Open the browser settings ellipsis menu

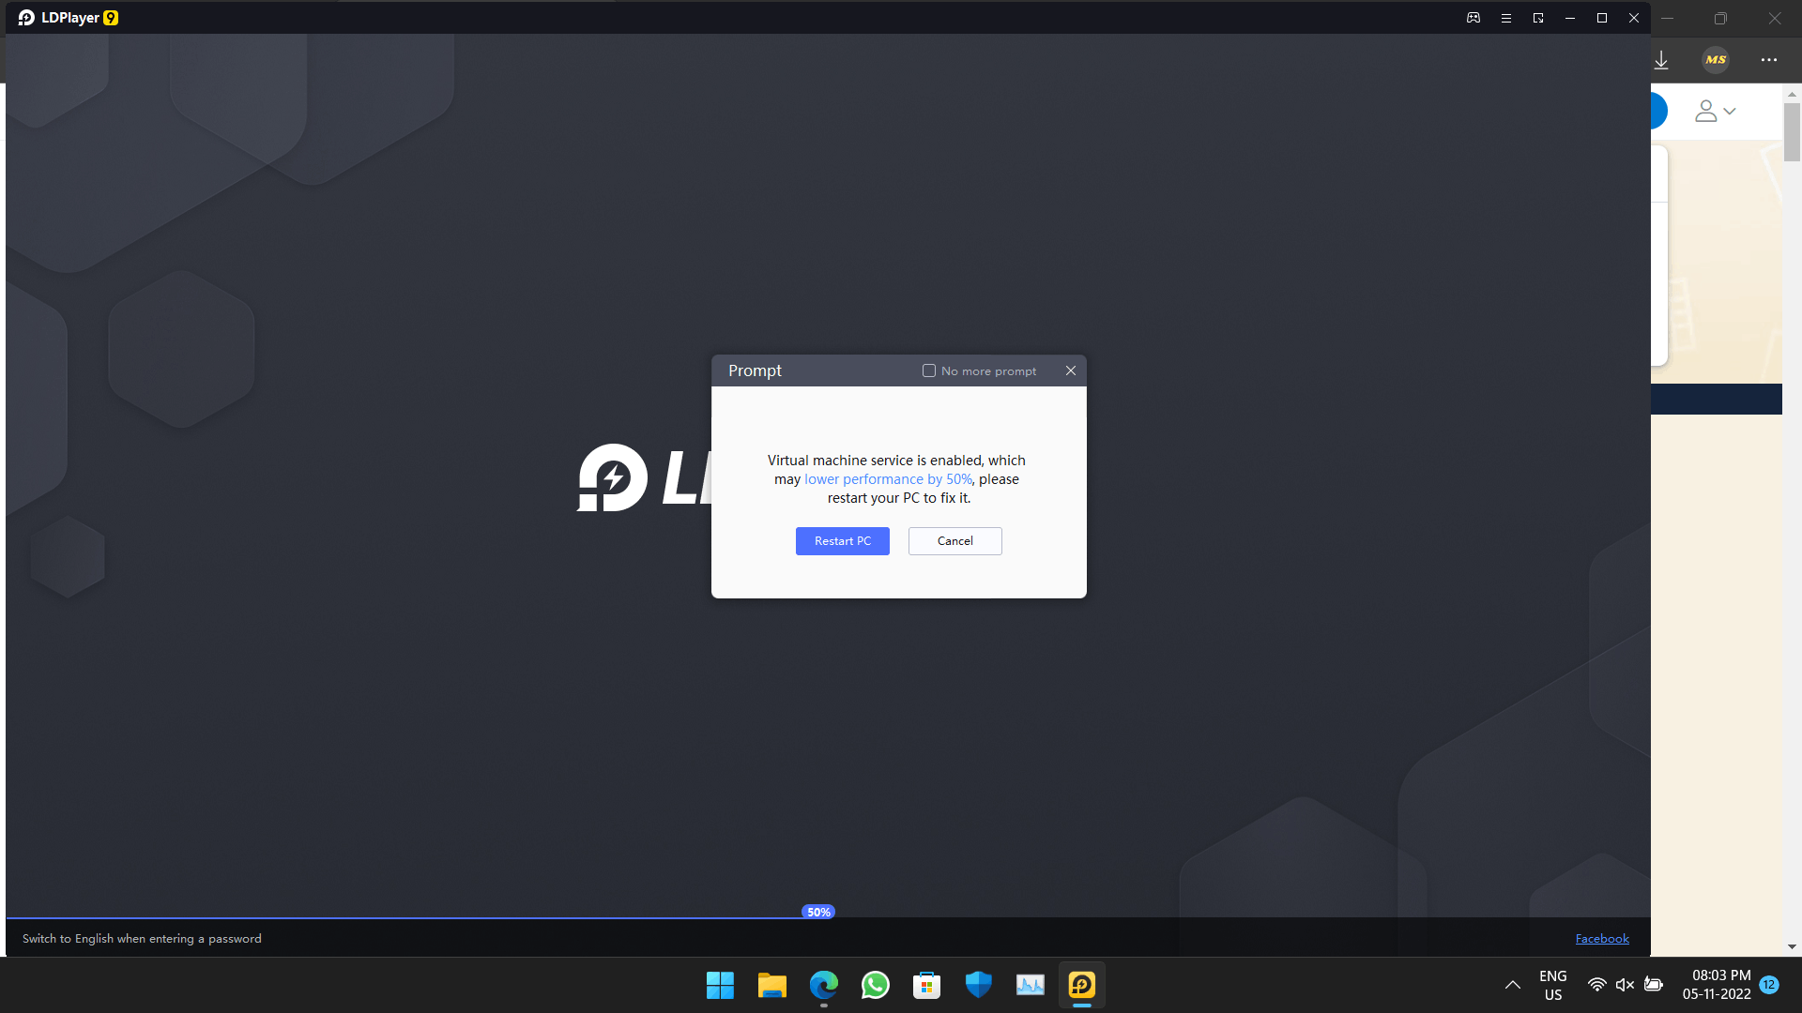click(x=1769, y=60)
